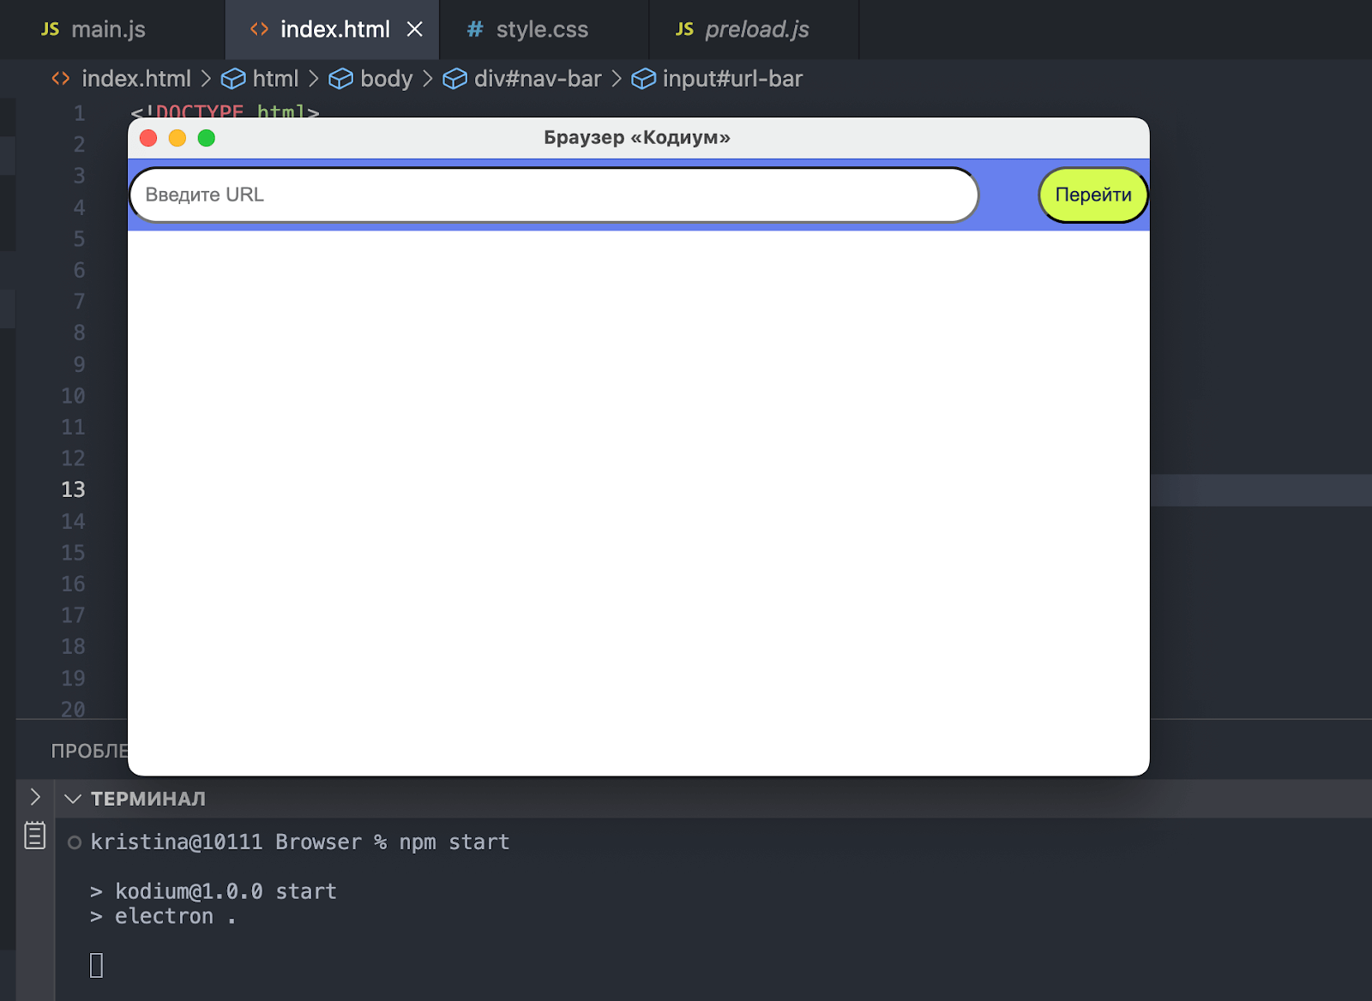Screen dimensions: 1372x1001
Task: Select the body breadcrumb element
Action: tap(386, 79)
